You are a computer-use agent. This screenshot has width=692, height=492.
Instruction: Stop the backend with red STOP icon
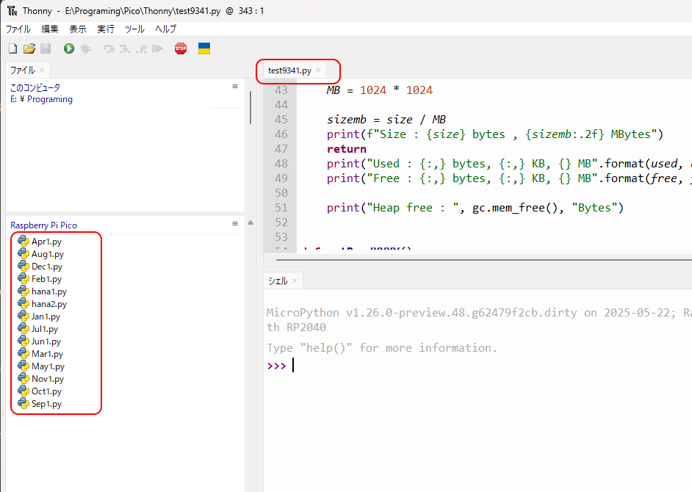[181, 48]
